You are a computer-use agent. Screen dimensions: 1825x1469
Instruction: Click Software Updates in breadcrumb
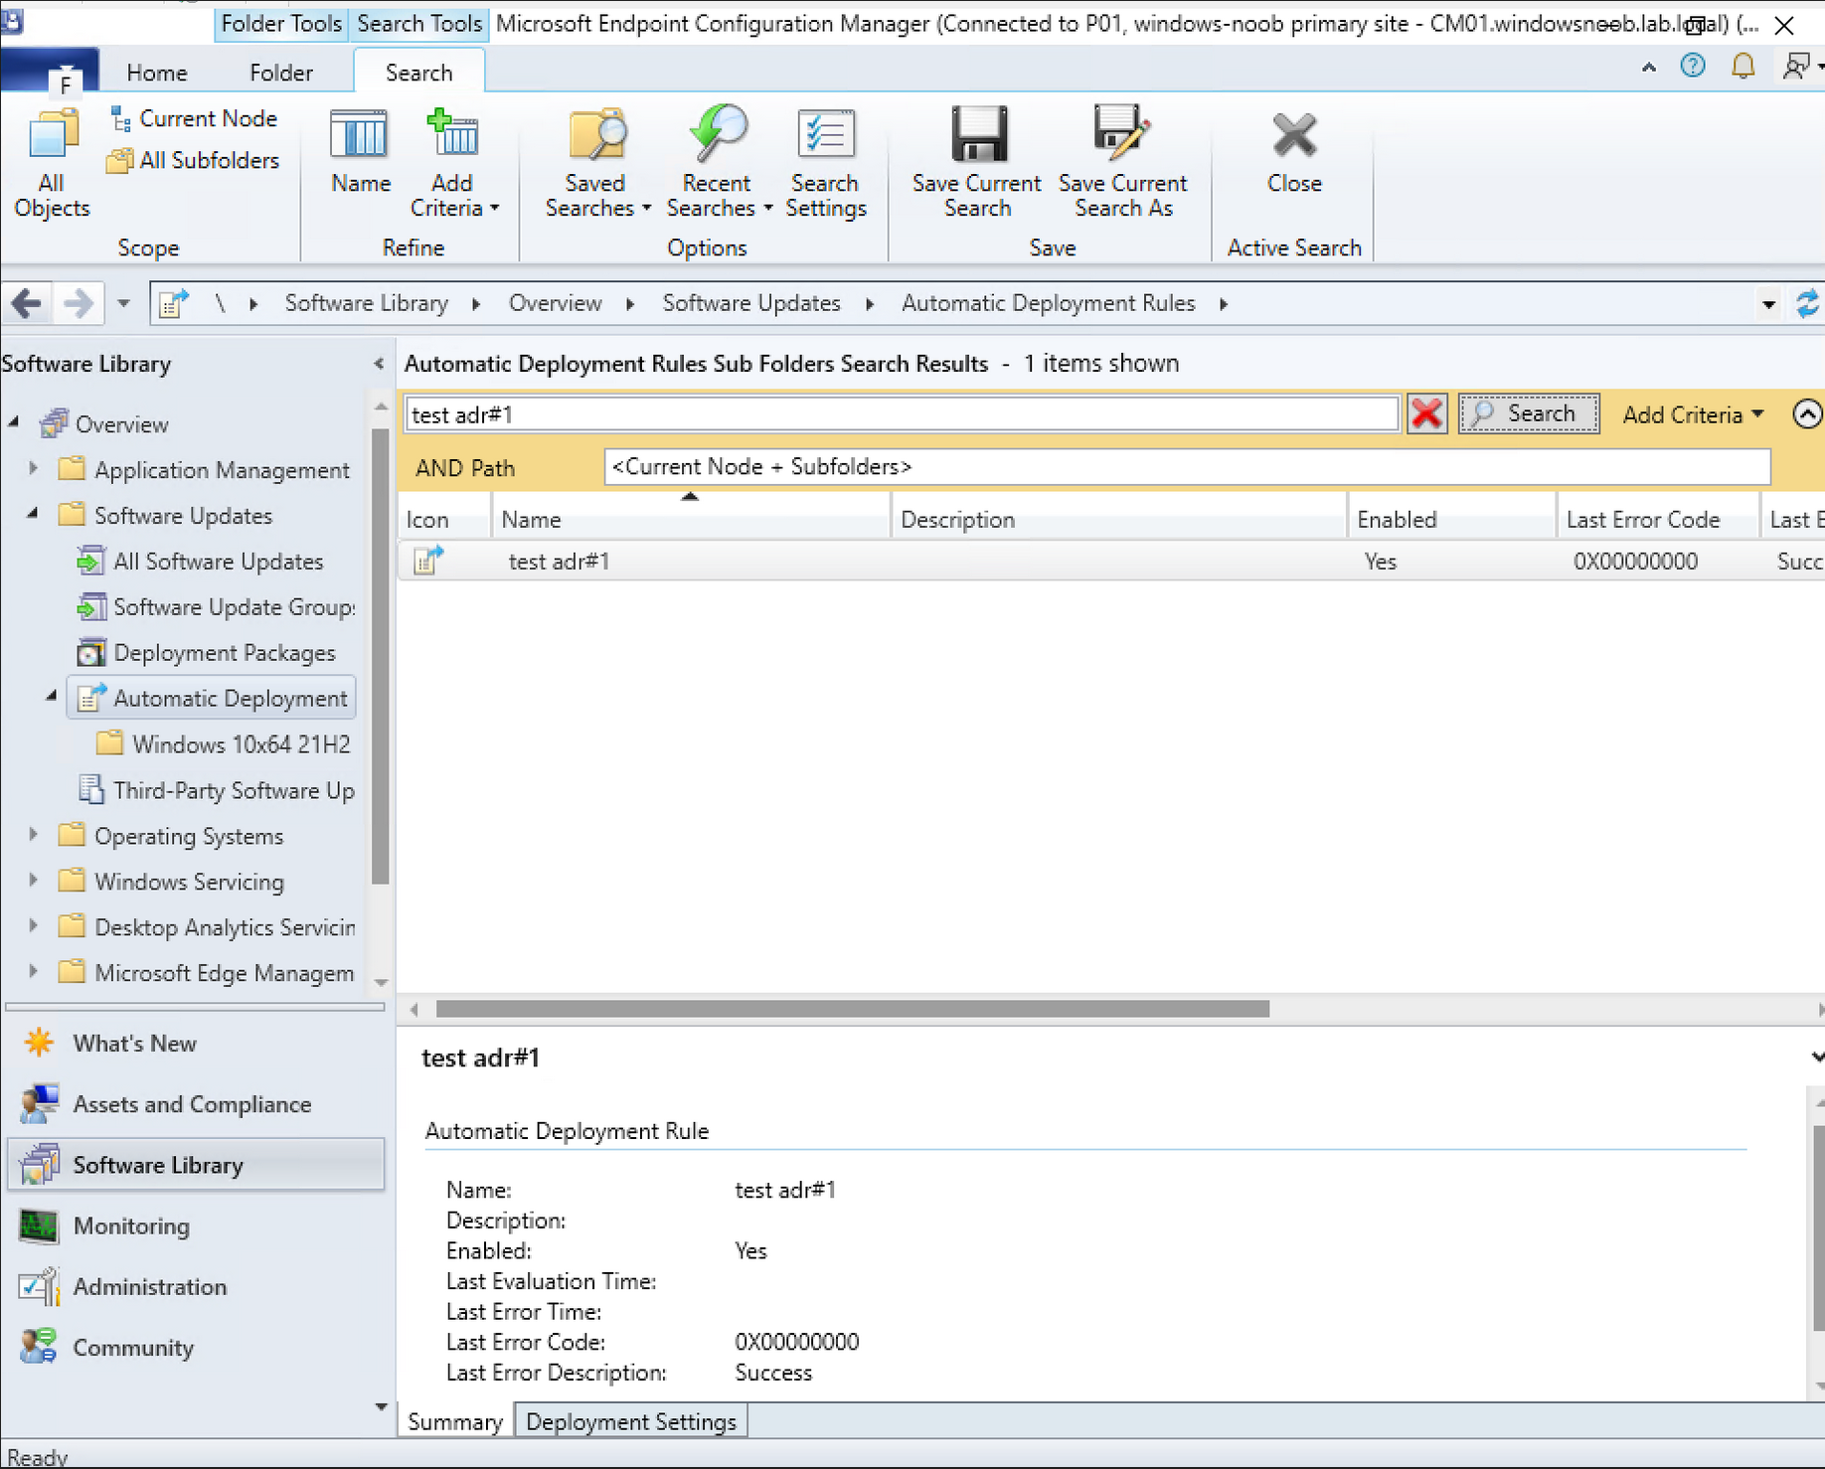click(751, 303)
